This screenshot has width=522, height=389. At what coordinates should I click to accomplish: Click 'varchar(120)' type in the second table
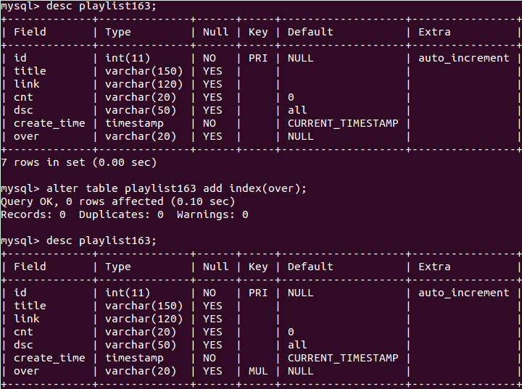[144, 319]
